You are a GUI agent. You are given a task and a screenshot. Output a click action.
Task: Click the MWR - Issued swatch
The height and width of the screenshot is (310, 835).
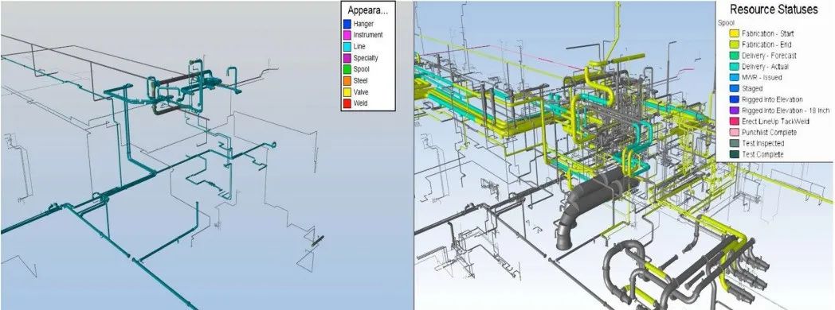tap(734, 78)
